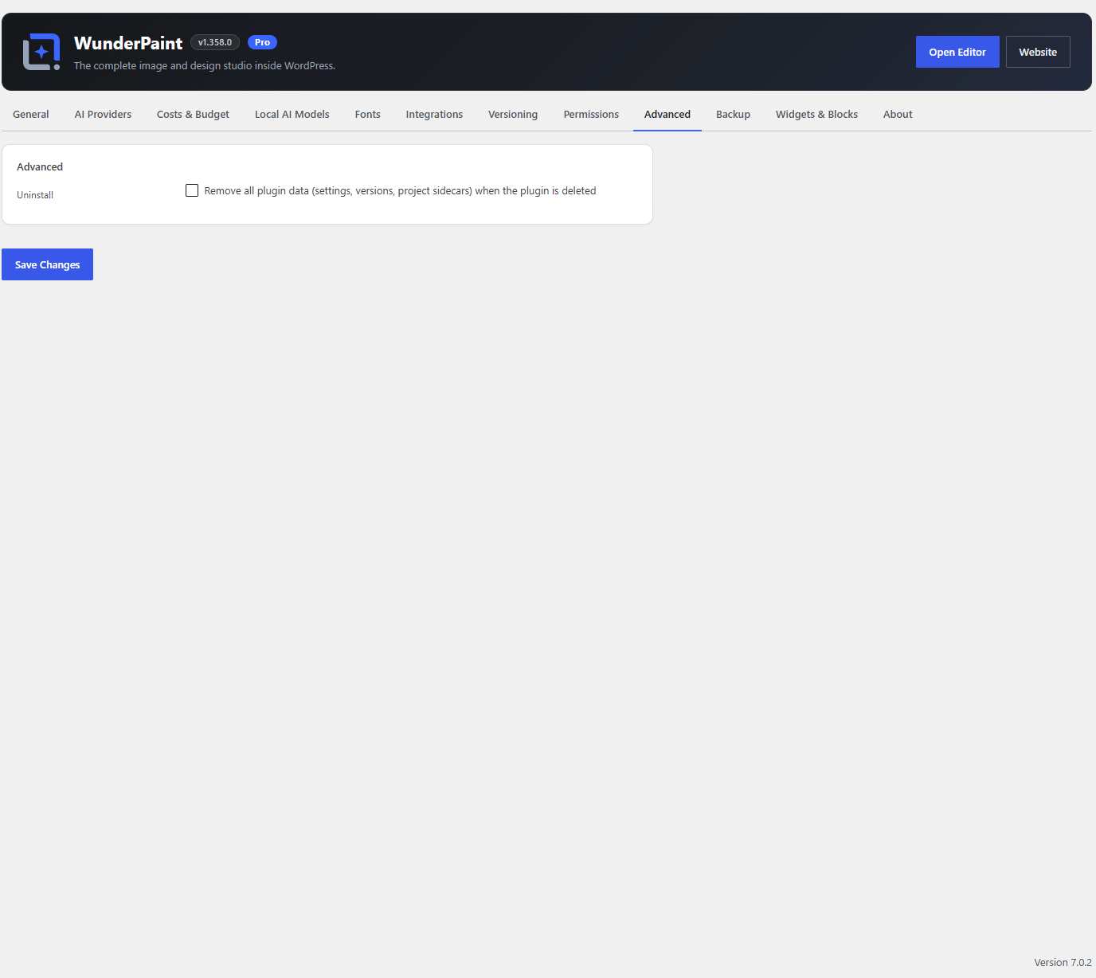Save Changes to the settings
Viewport: 1096px width, 978px height.
click(x=47, y=264)
